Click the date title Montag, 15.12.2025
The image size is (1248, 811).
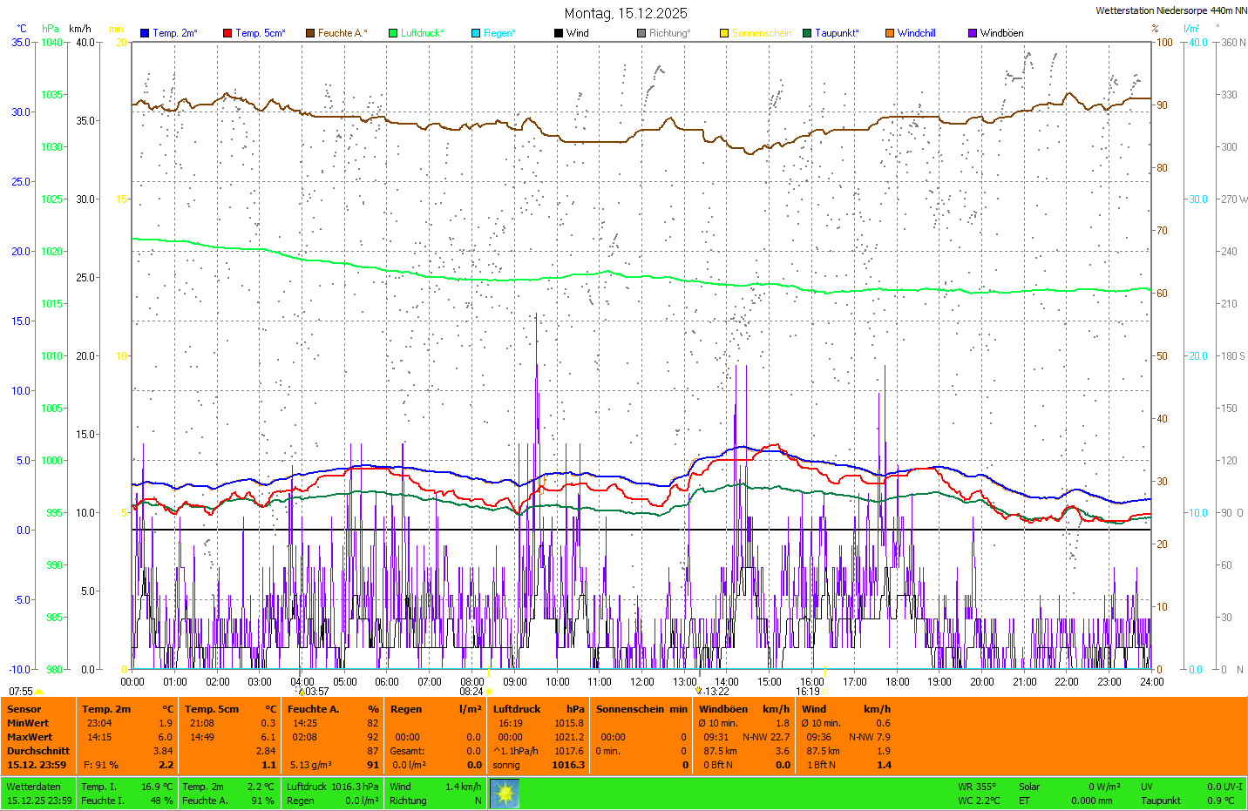626,13
